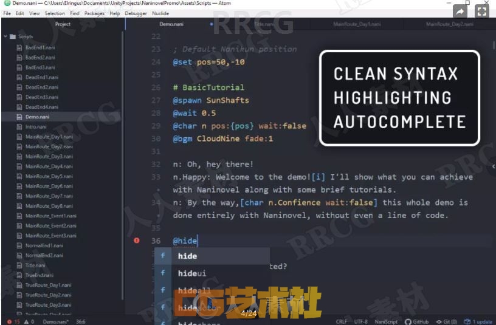The height and width of the screenshot is (325, 496).
Task: Open MainRoute_Event2.nani in the tree
Action: coord(50,226)
